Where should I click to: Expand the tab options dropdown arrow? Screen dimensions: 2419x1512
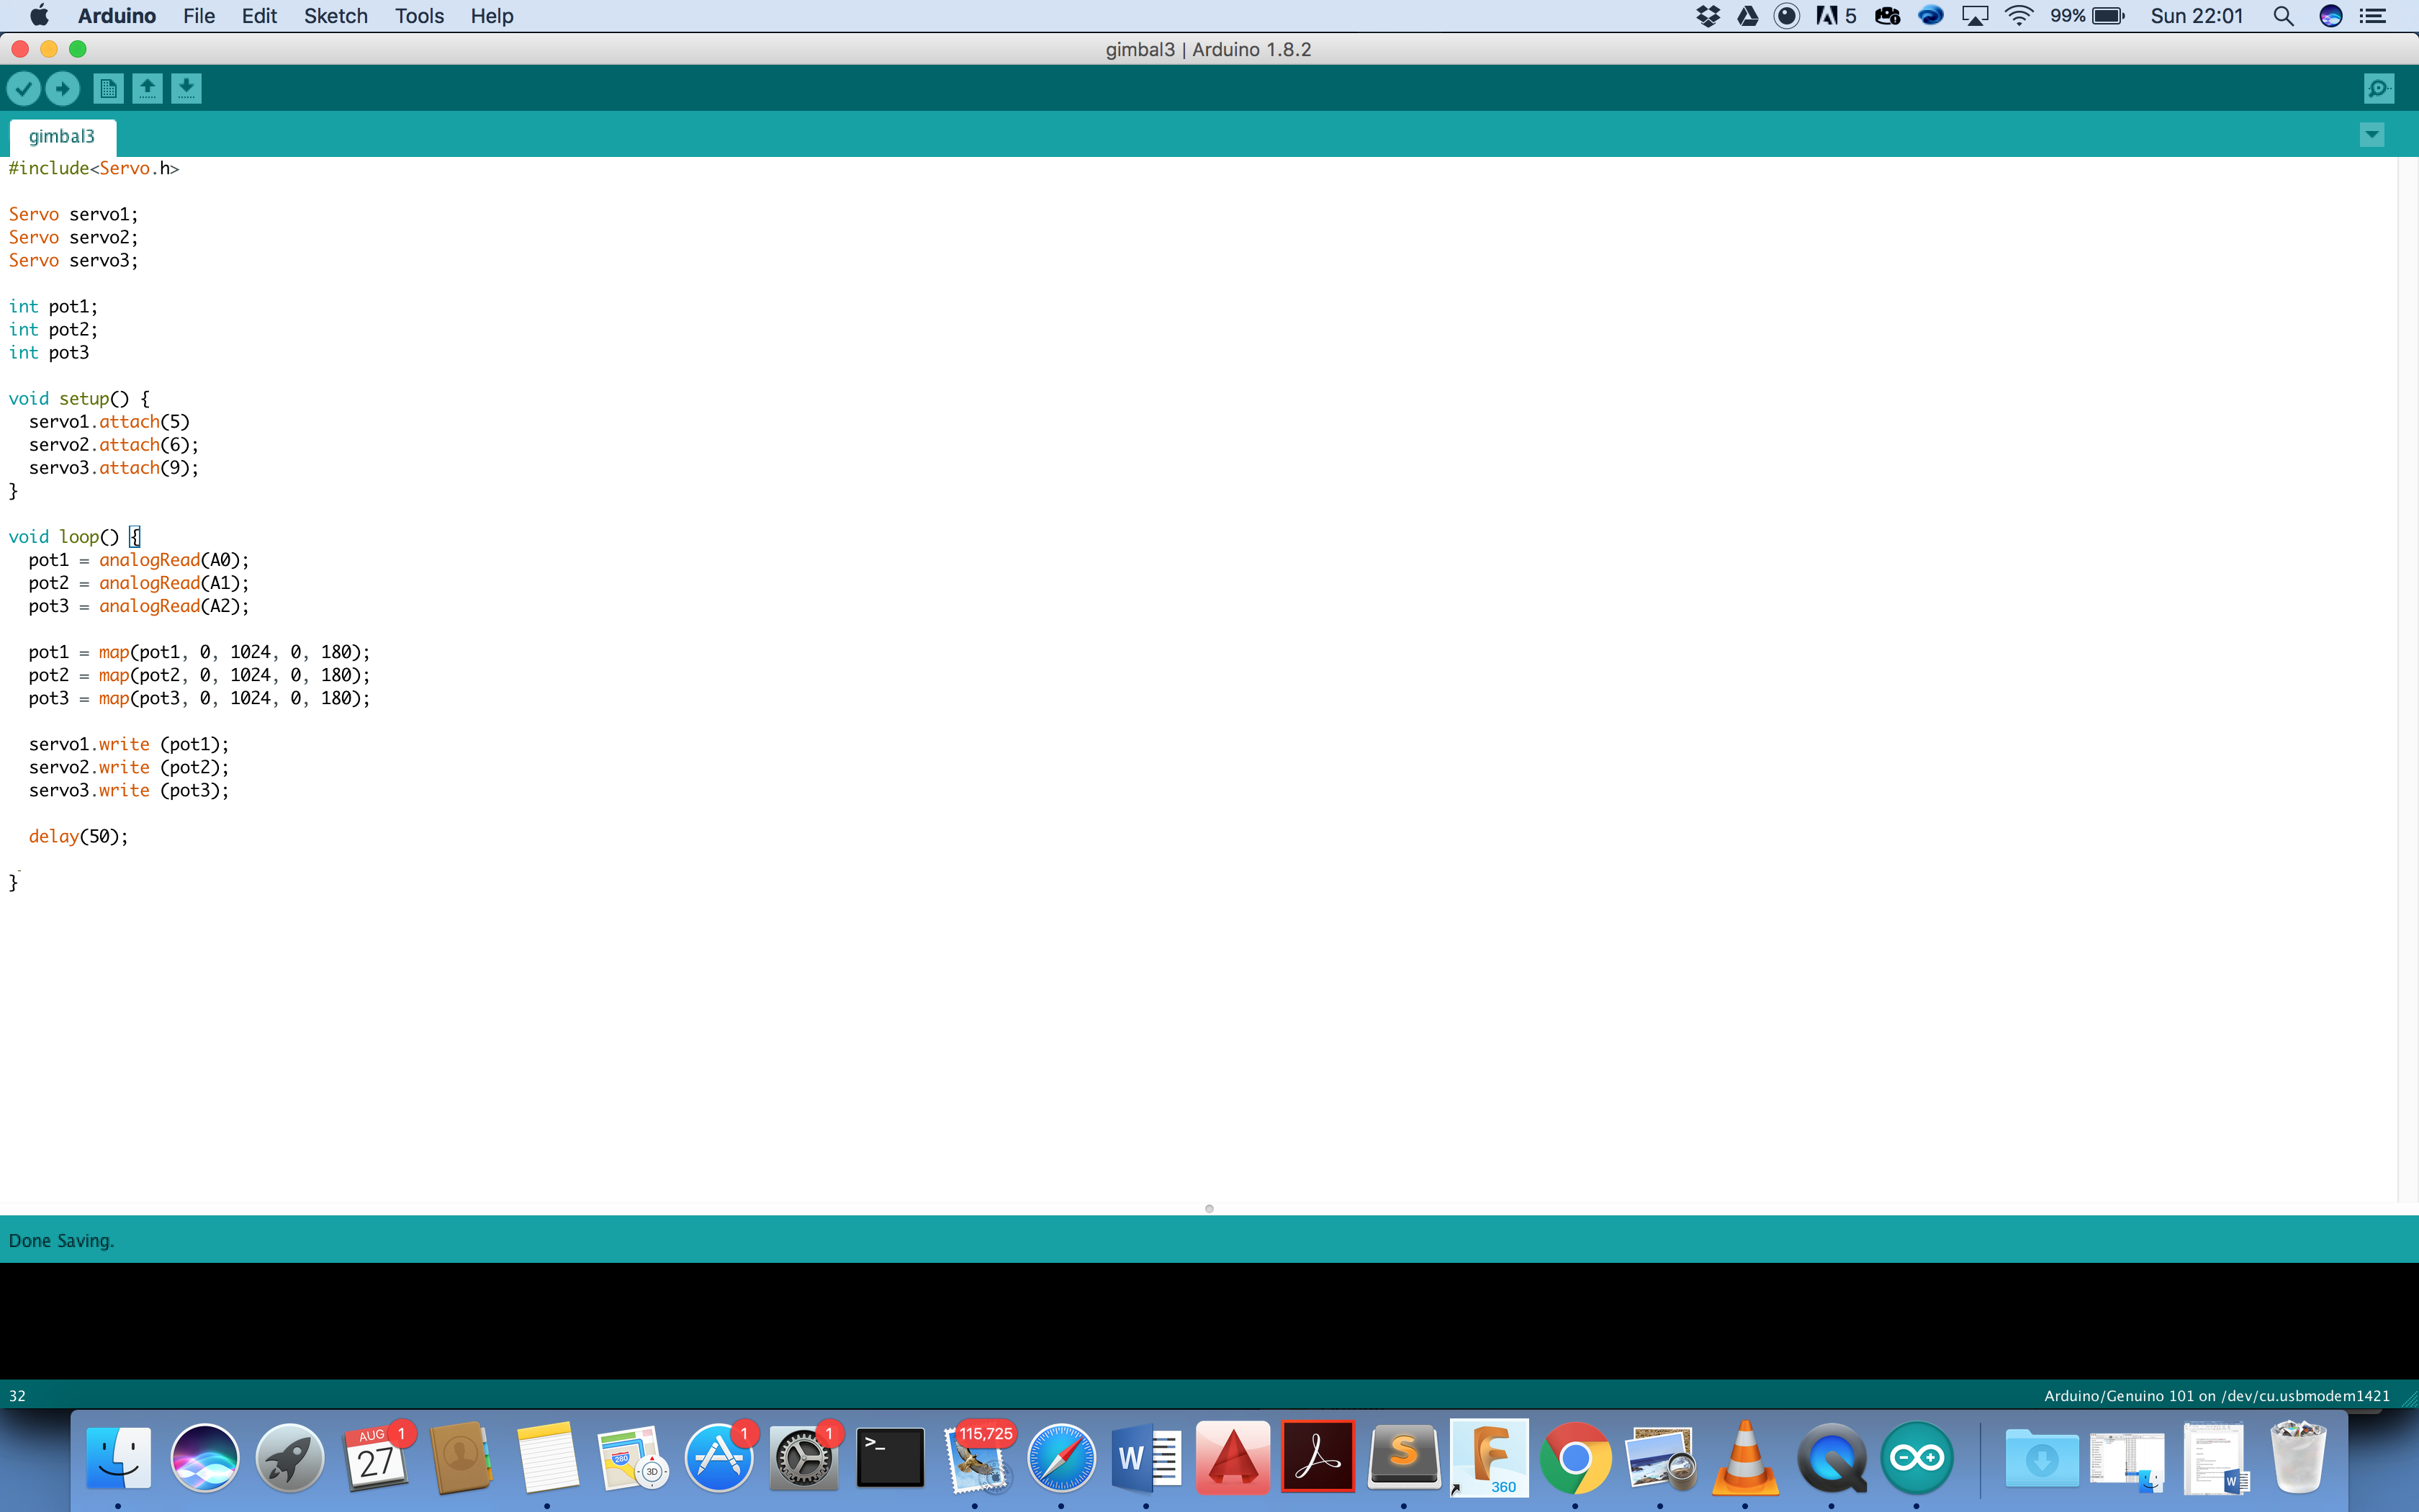[2371, 135]
